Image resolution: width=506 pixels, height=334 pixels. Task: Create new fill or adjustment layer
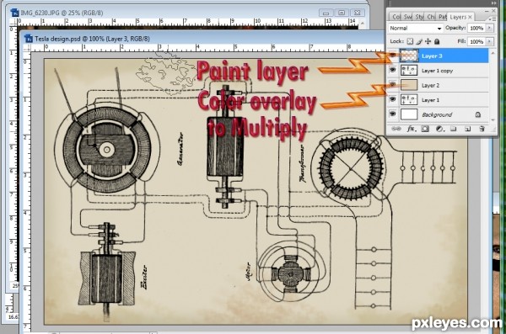pyautogui.click(x=439, y=129)
